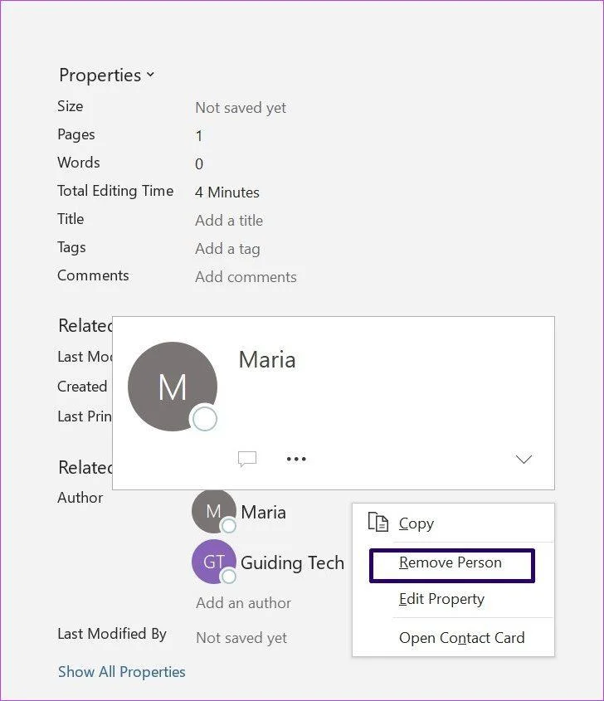The height and width of the screenshot is (701, 604).
Task: Click the Last Modified By value Not saved yet
Action: [x=241, y=637]
